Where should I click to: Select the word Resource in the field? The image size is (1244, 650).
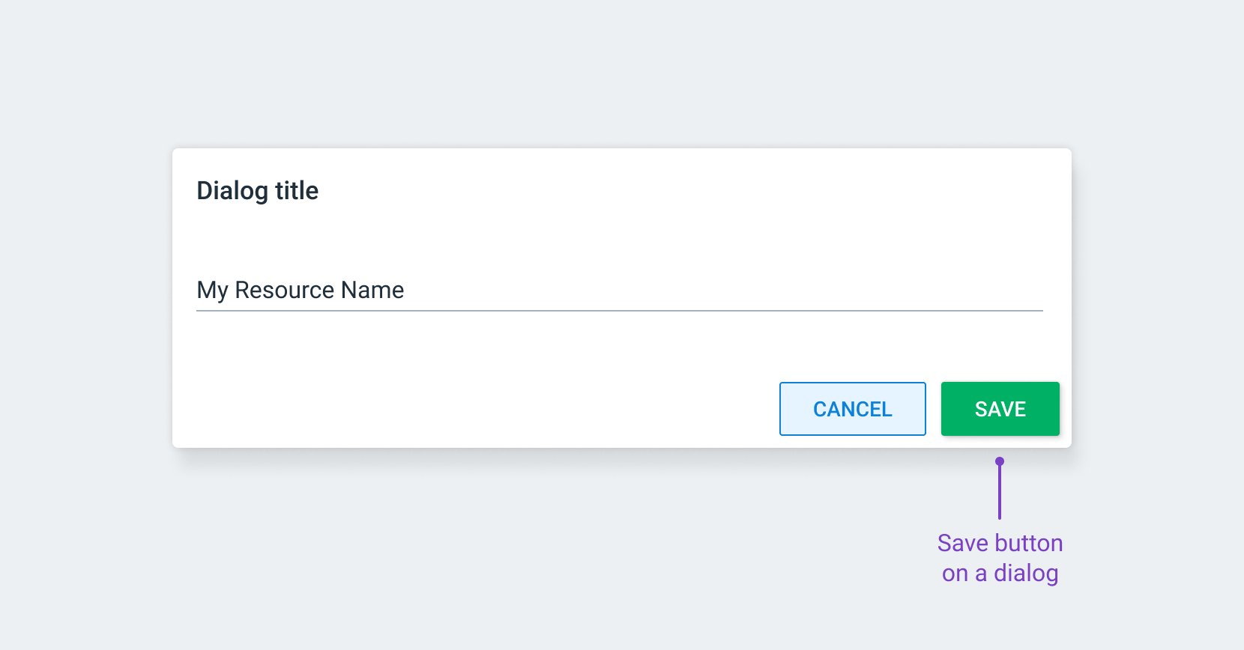[284, 290]
